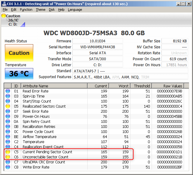Screen dimensions: 193x175
Task: Click the status icon for Recalibration Retries
Action: 8,126
